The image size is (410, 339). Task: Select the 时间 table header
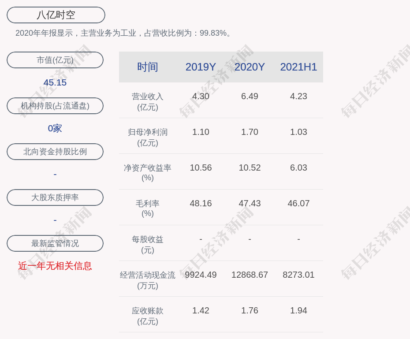point(147,67)
